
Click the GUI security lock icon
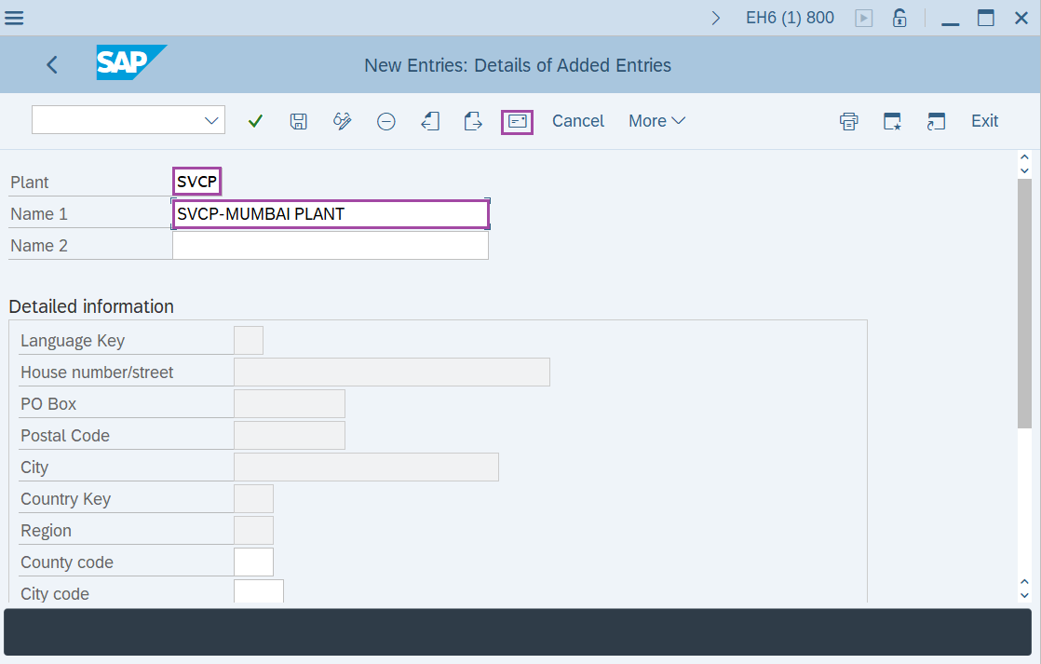[x=899, y=17]
